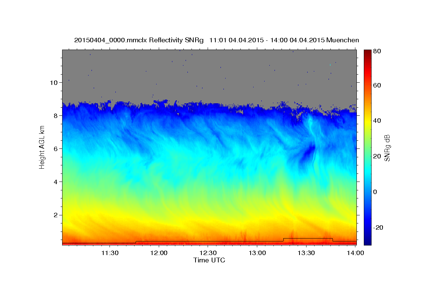This screenshot has width=441, height=294.
Task: Click the word Muenchen in the title
Action: 343,40
